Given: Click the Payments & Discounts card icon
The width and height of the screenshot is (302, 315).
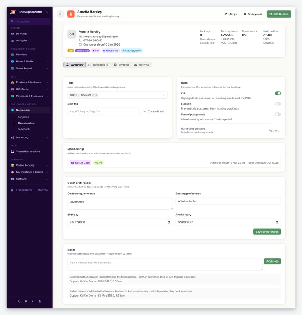Looking at the screenshot, I should pos(12,96).
